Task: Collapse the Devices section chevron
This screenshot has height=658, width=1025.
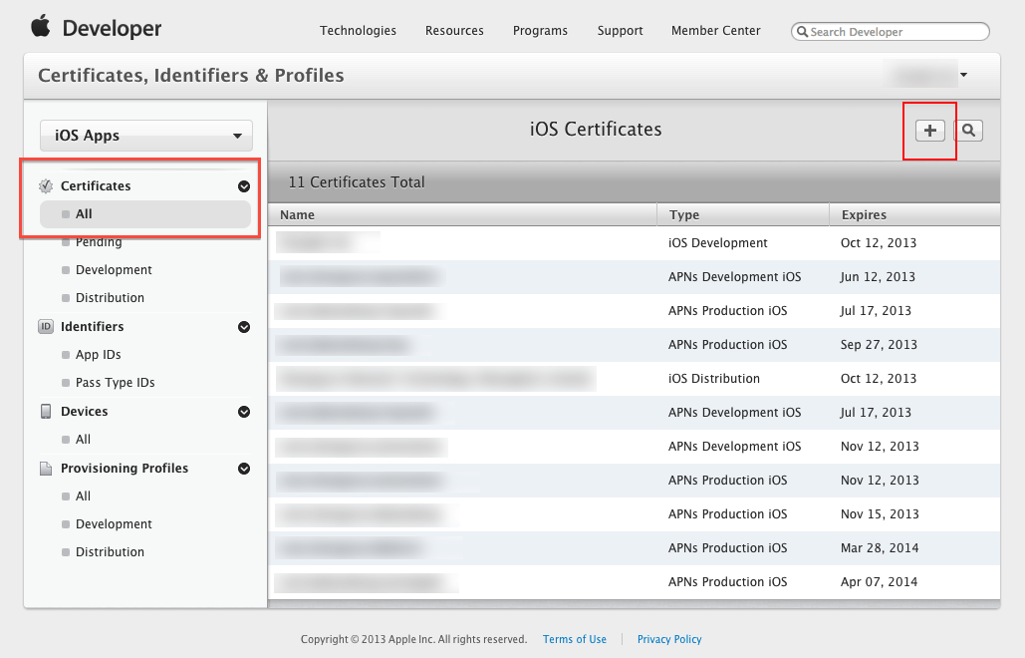Action: (x=244, y=412)
